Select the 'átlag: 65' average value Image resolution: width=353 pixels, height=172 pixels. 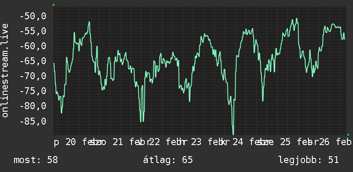click(168, 160)
